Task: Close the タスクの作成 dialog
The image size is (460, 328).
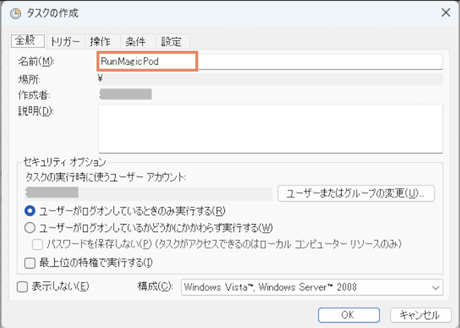Action: pos(446,13)
